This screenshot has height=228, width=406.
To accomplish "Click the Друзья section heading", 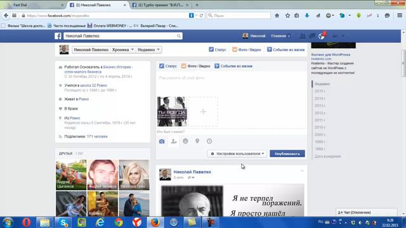I will point(65,153).
